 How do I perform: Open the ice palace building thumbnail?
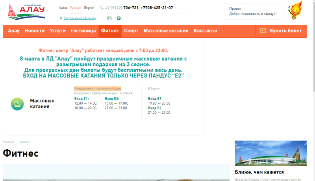(x=271, y=153)
